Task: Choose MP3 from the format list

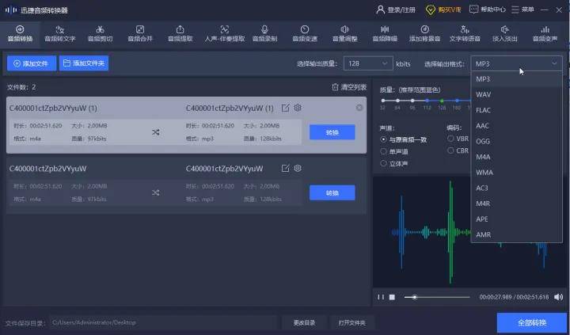Action: 516,79
